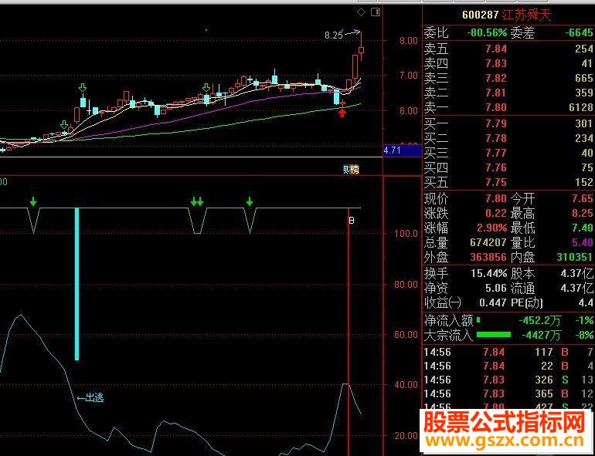The height and width of the screenshot is (456, 595).
Task: Click the 今开 value 7.65
Action: [582, 198]
